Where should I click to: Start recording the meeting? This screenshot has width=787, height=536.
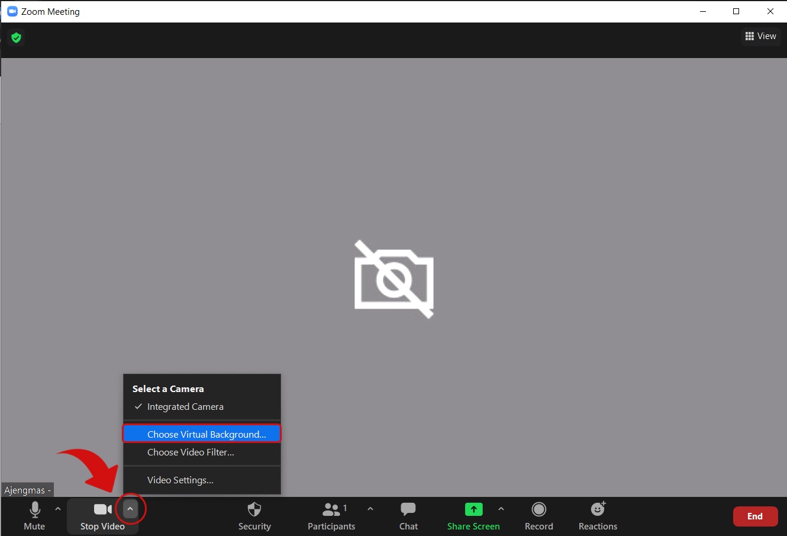coord(538,515)
